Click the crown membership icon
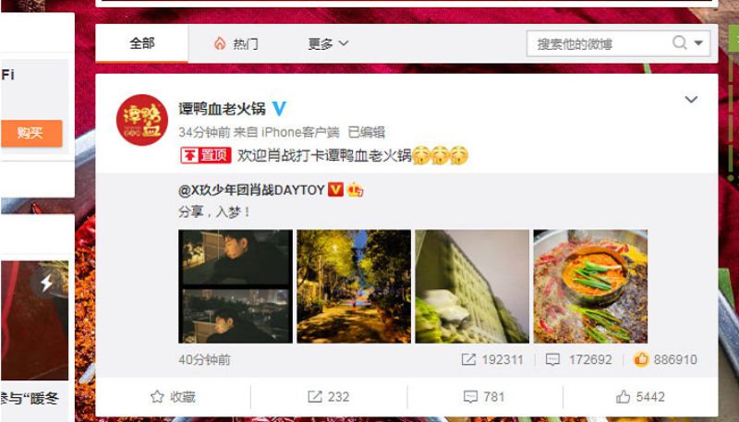The width and height of the screenshot is (739, 422). click(355, 189)
